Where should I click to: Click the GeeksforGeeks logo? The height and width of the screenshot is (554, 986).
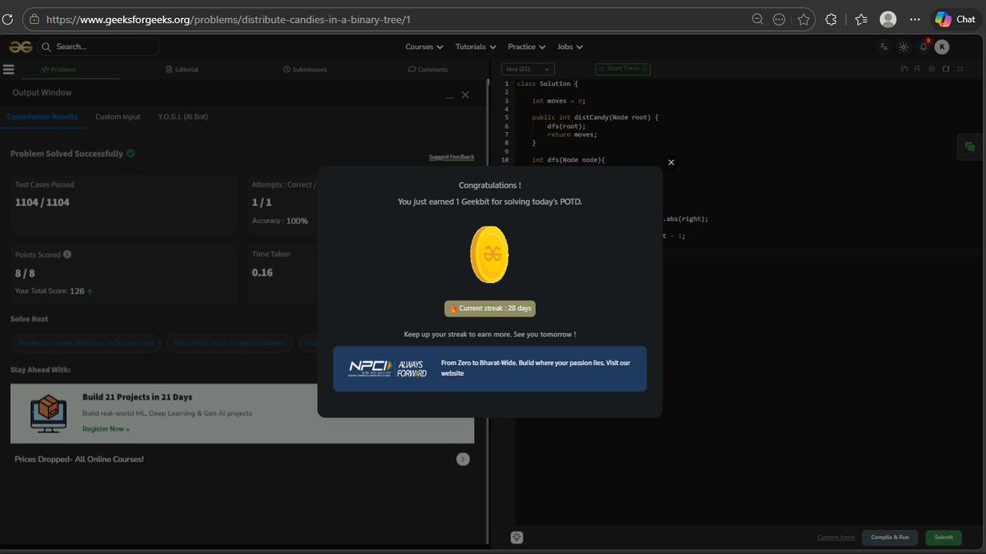coord(21,47)
